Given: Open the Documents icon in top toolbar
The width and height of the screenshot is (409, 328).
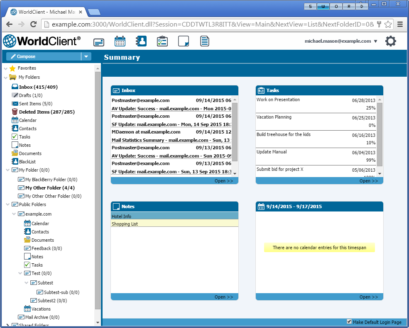Looking at the screenshot, I should click(x=204, y=41).
